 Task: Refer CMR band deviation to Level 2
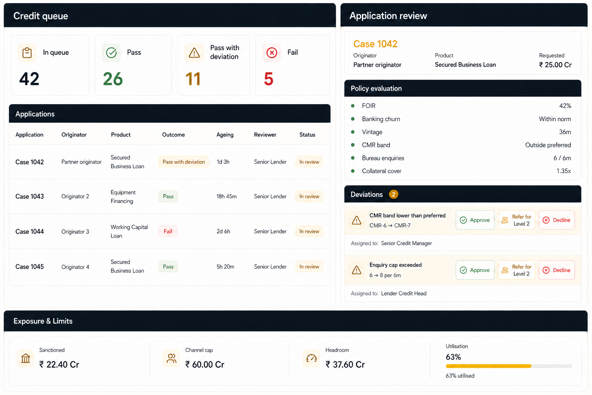click(516, 220)
